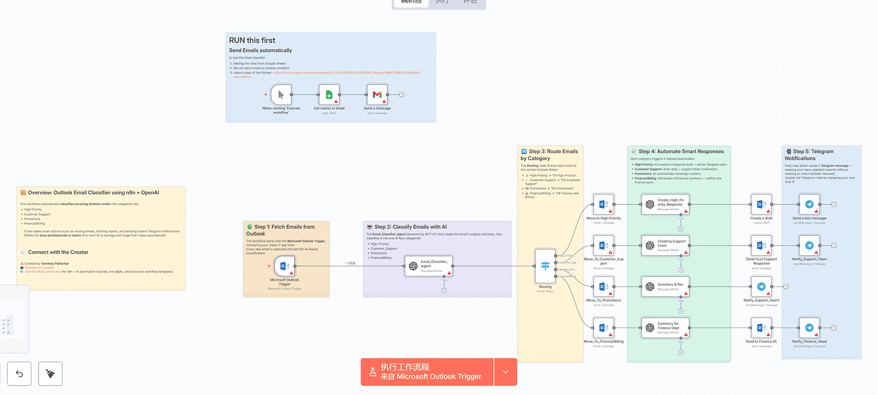The image size is (878, 395).
Task: Click plus connector after Notify_Support_Team node
Action: tap(834, 246)
